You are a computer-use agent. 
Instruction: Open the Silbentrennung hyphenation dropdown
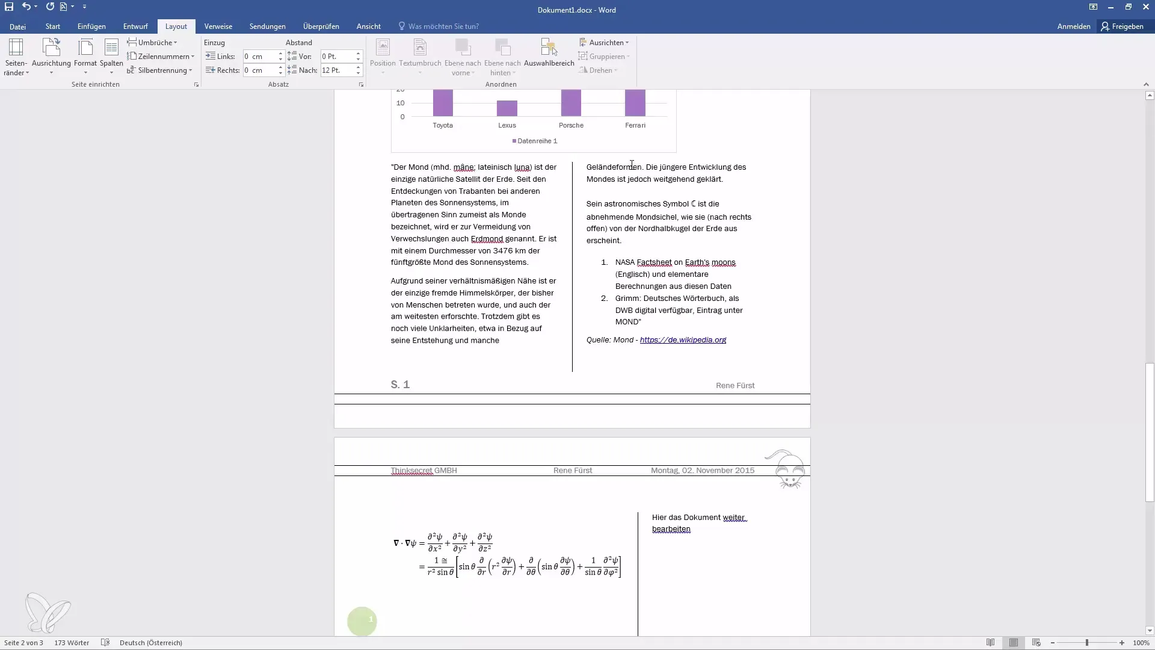[159, 70]
